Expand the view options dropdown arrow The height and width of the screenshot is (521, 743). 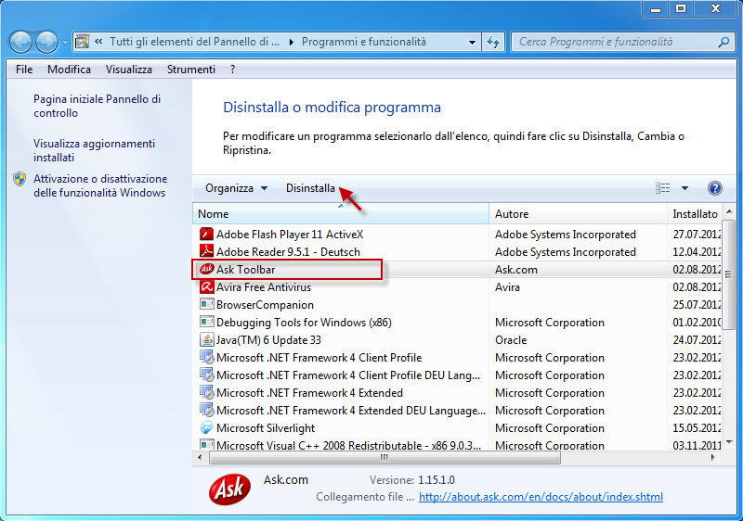[684, 188]
